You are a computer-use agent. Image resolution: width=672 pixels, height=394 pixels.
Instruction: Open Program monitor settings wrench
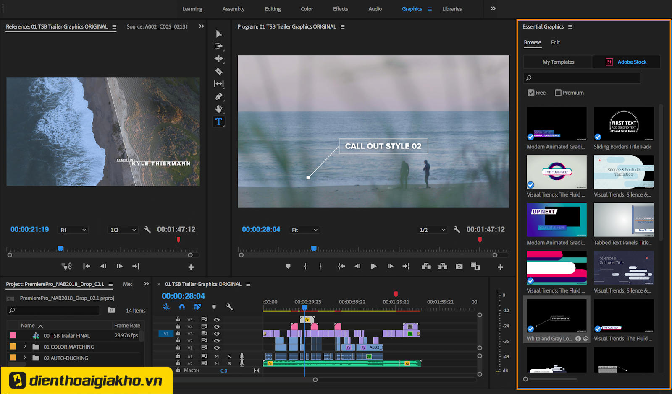[457, 230]
